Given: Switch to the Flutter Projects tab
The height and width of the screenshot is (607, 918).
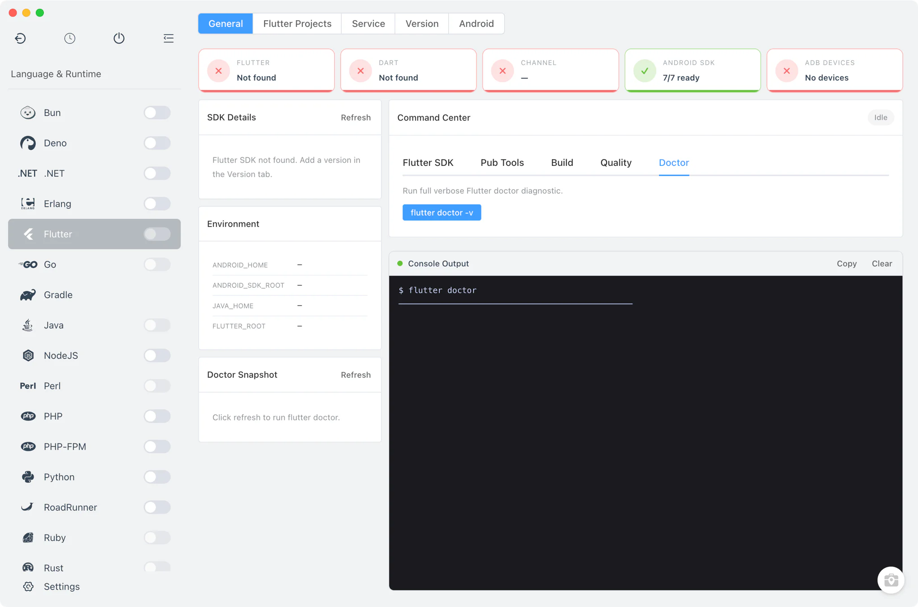Looking at the screenshot, I should 297,24.
